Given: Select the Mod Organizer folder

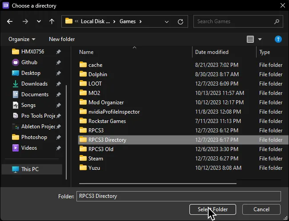Looking at the screenshot, I should point(183,102).
